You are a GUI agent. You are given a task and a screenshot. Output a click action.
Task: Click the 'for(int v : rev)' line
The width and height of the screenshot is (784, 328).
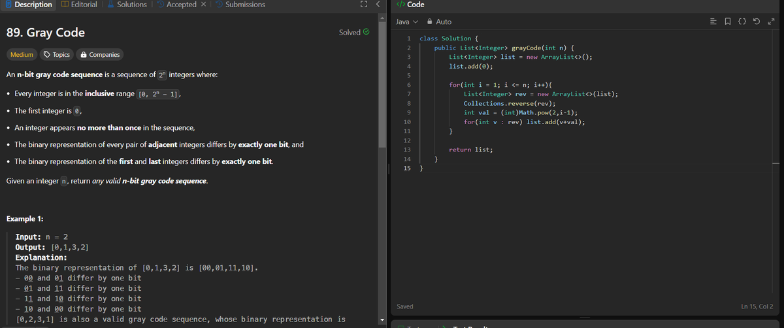524,122
